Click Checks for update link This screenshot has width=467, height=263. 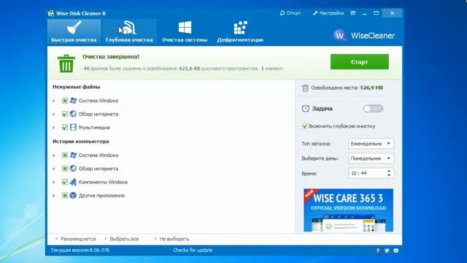point(193,250)
